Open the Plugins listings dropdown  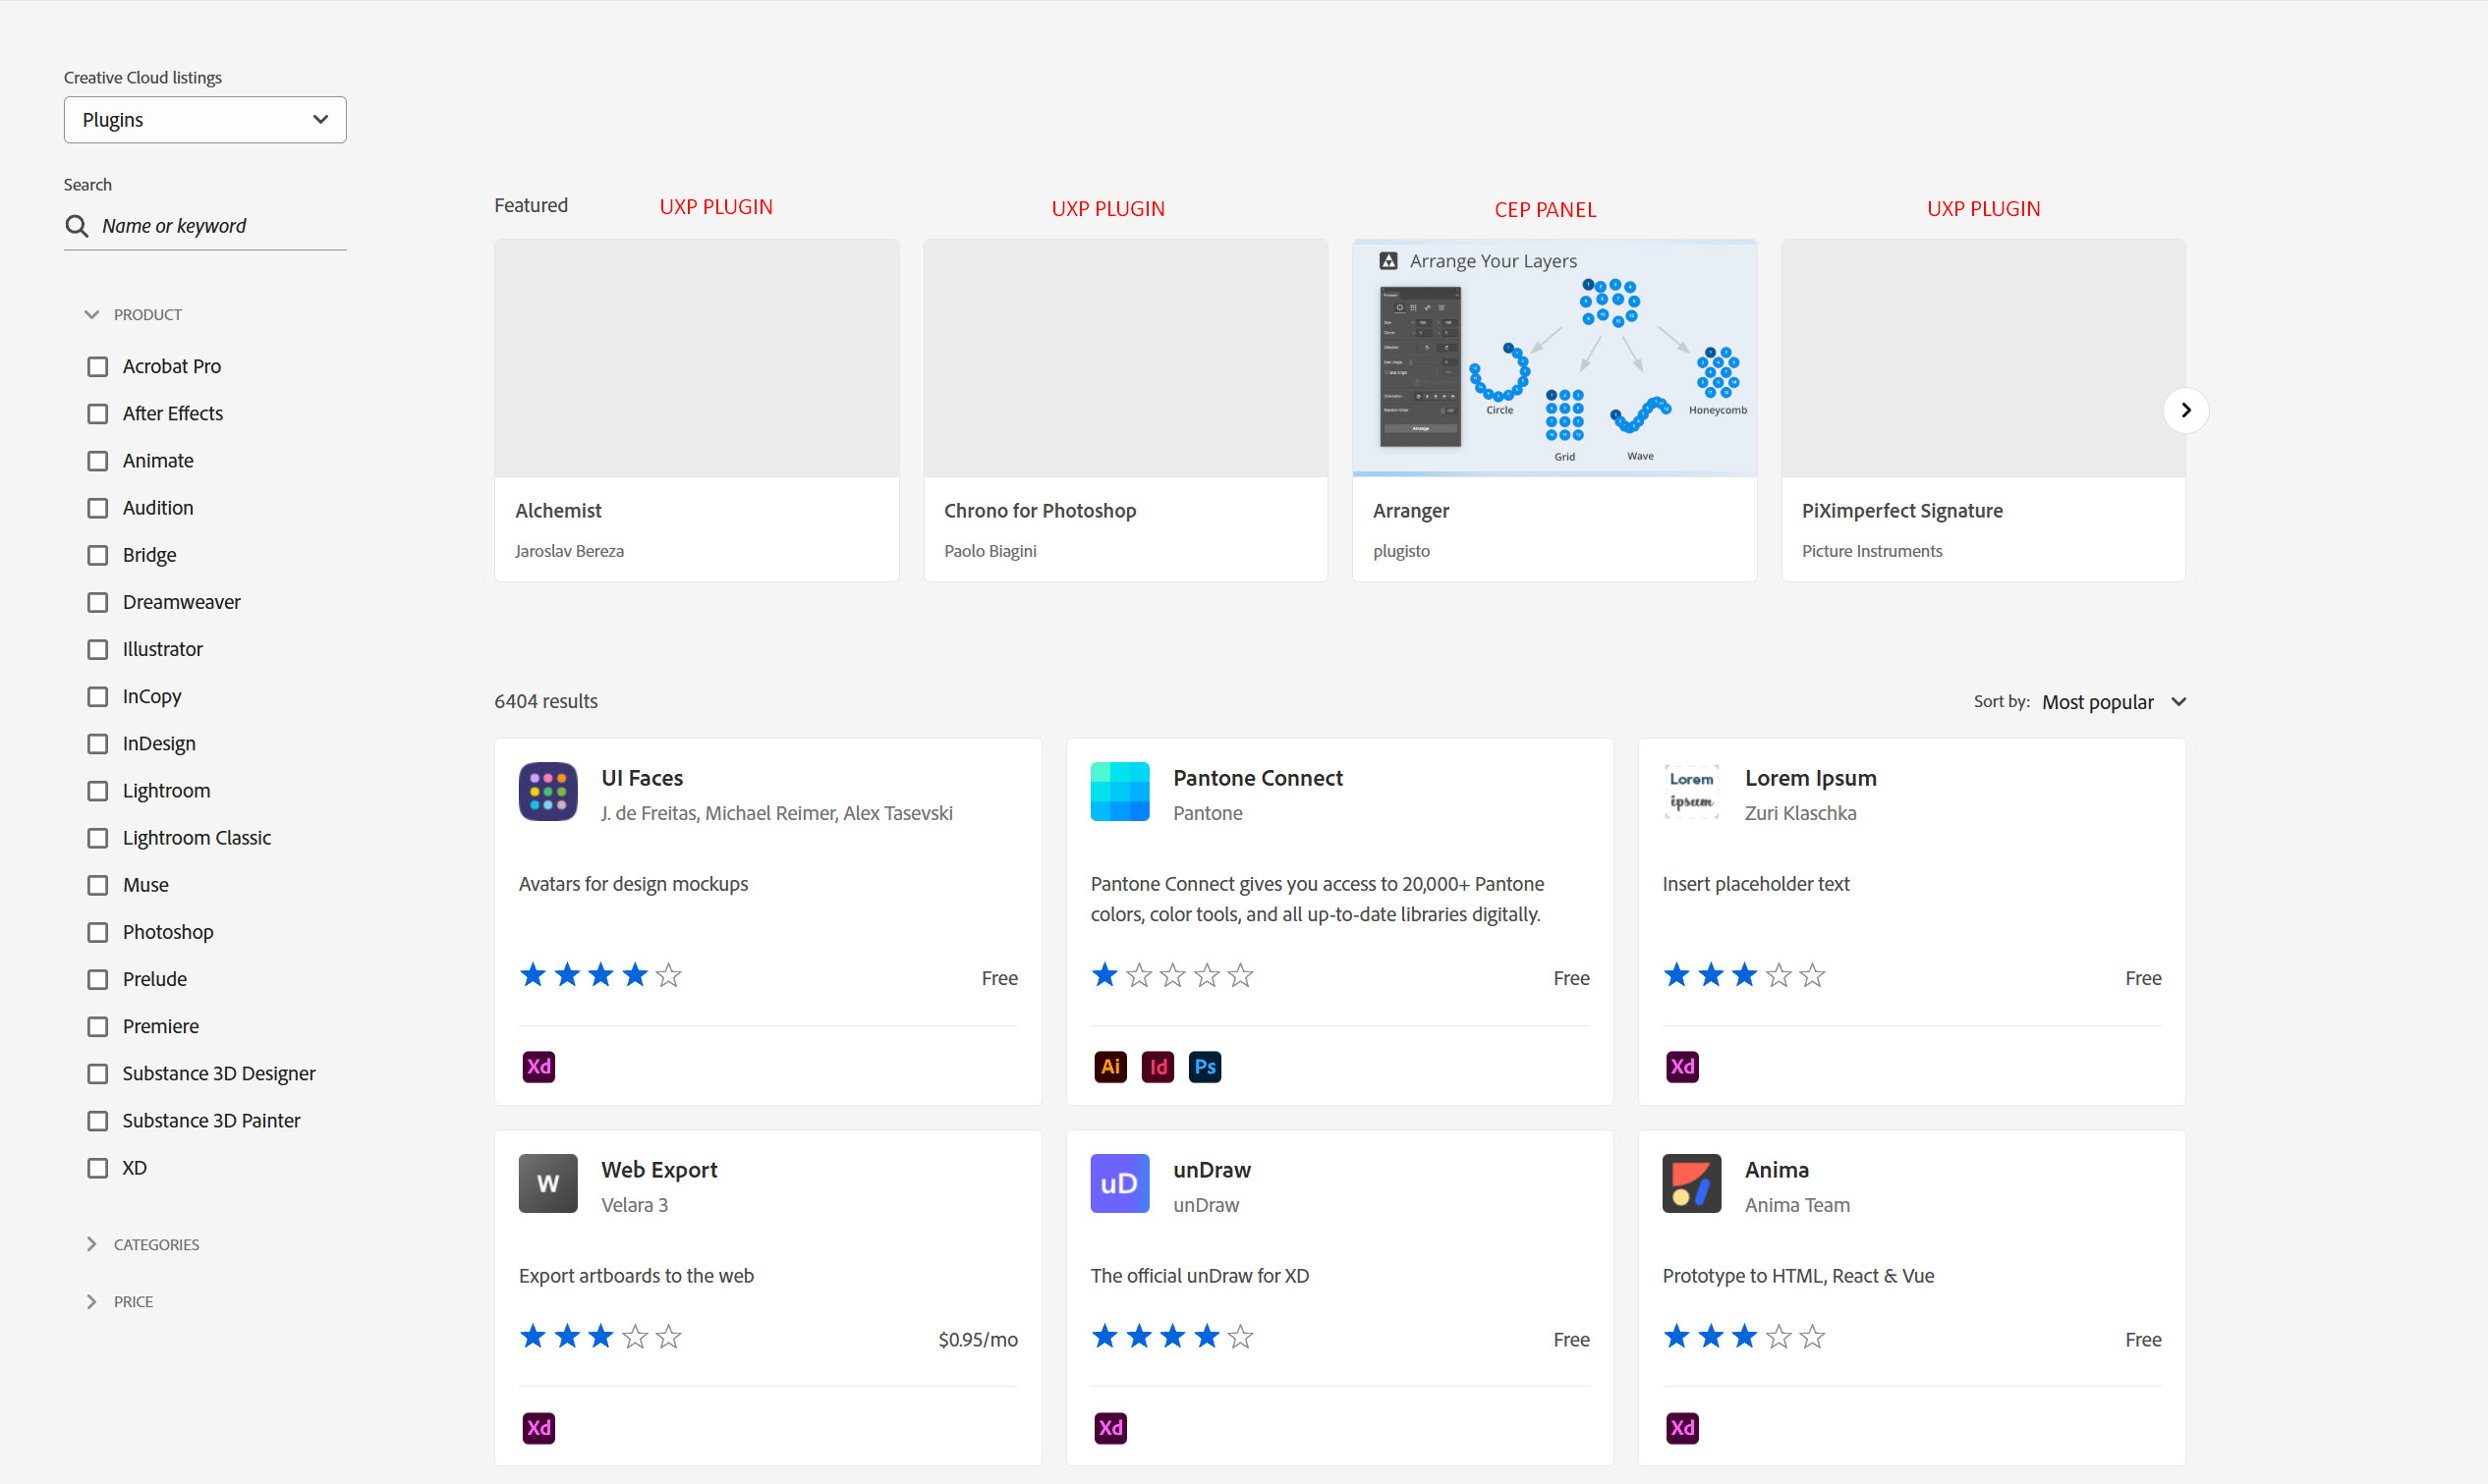click(205, 120)
